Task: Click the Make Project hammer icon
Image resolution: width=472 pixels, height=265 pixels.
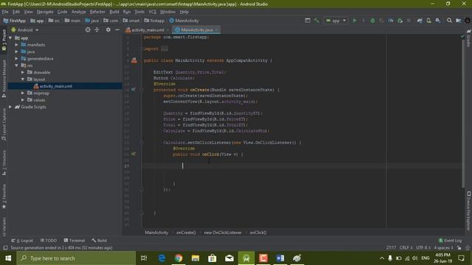Action: (316, 21)
